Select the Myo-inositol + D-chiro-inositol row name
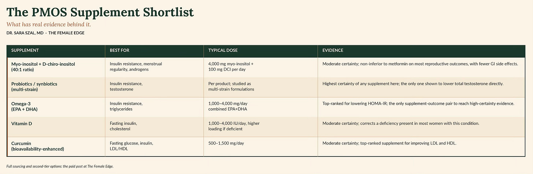 pos(43,67)
